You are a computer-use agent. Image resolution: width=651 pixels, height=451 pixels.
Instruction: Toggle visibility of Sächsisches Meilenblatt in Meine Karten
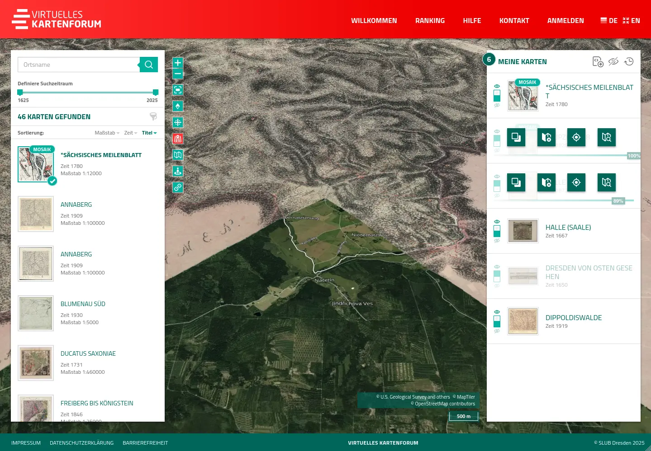pyautogui.click(x=497, y=96)
